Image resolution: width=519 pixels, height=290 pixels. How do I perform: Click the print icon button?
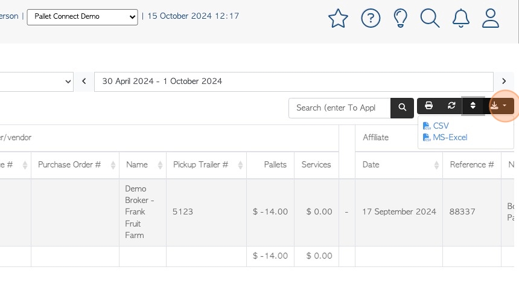pos(428,106)
